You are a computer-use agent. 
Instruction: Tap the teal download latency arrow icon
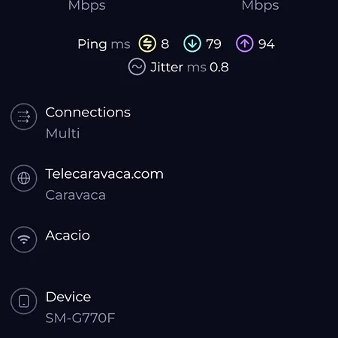point(192,44)
